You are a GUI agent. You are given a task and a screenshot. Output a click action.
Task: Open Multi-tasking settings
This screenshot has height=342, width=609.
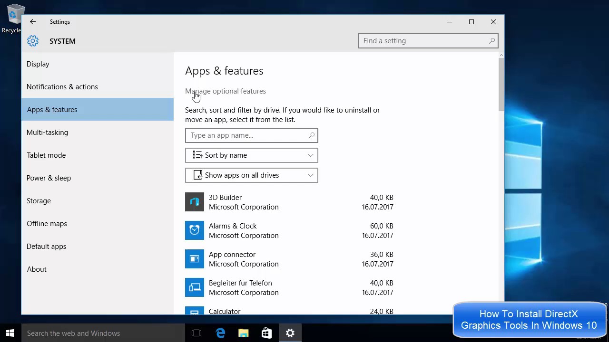98,133
